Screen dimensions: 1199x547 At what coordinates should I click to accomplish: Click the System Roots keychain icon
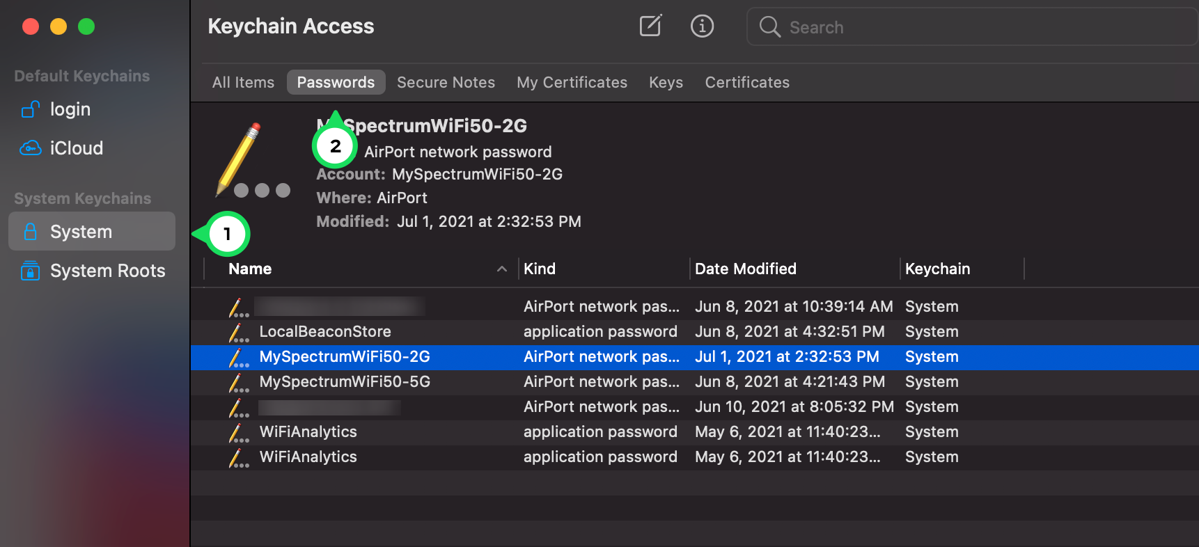pos(31,271)
